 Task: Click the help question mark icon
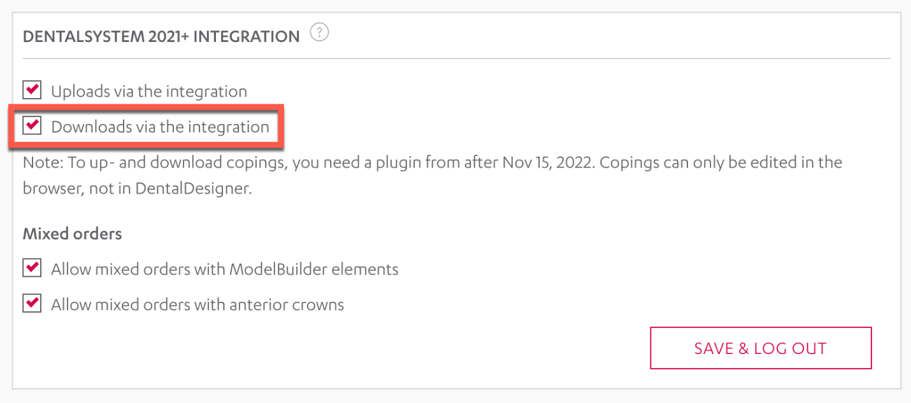319,33
